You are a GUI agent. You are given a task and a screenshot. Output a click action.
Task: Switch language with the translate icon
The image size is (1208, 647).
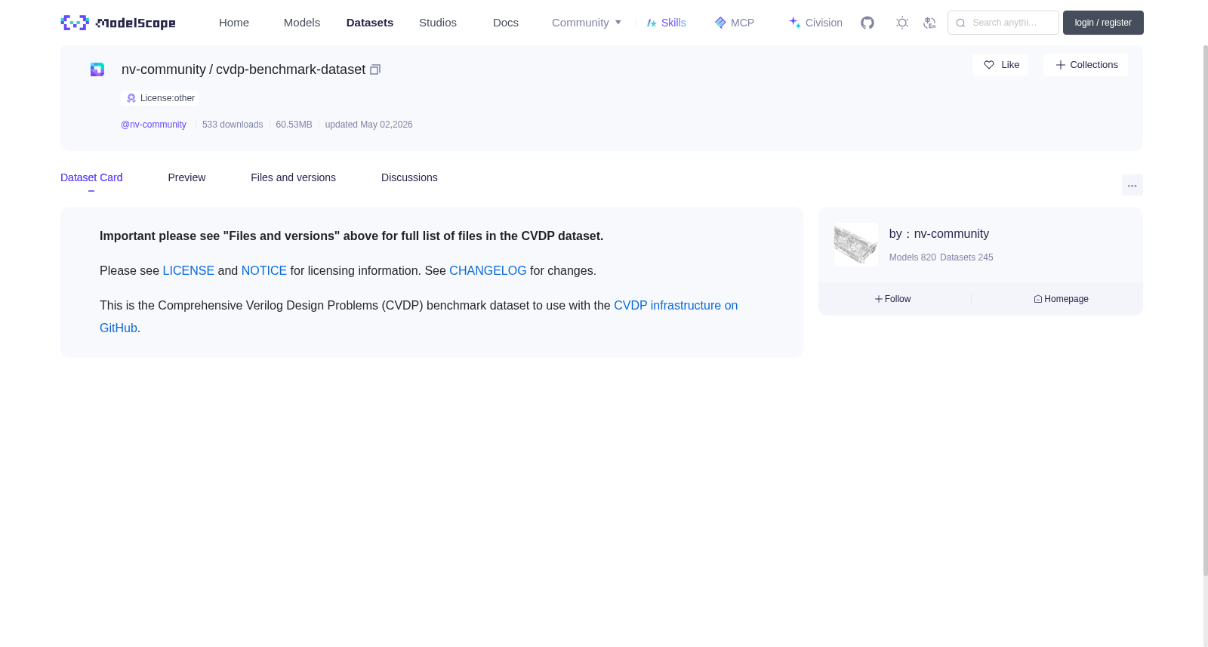point(929,23)
